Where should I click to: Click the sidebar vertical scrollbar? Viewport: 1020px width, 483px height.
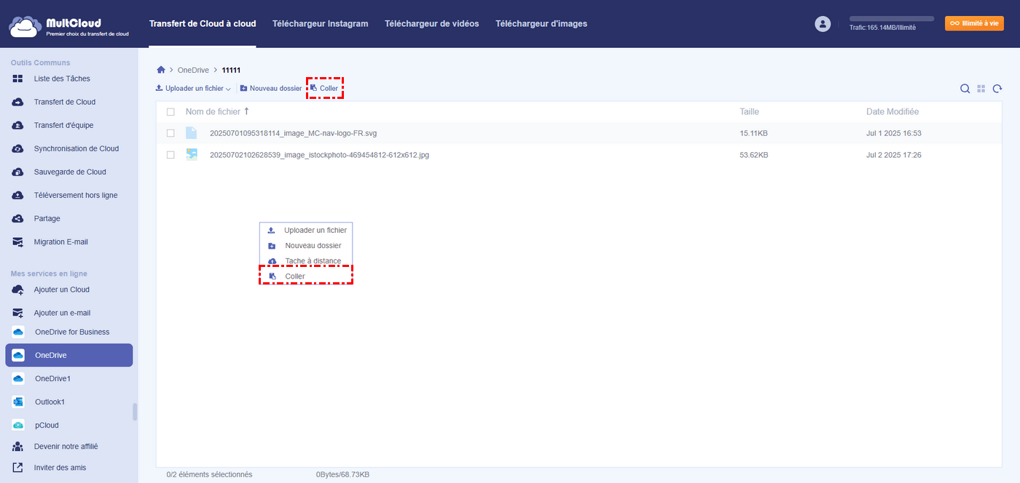(134, 412)
